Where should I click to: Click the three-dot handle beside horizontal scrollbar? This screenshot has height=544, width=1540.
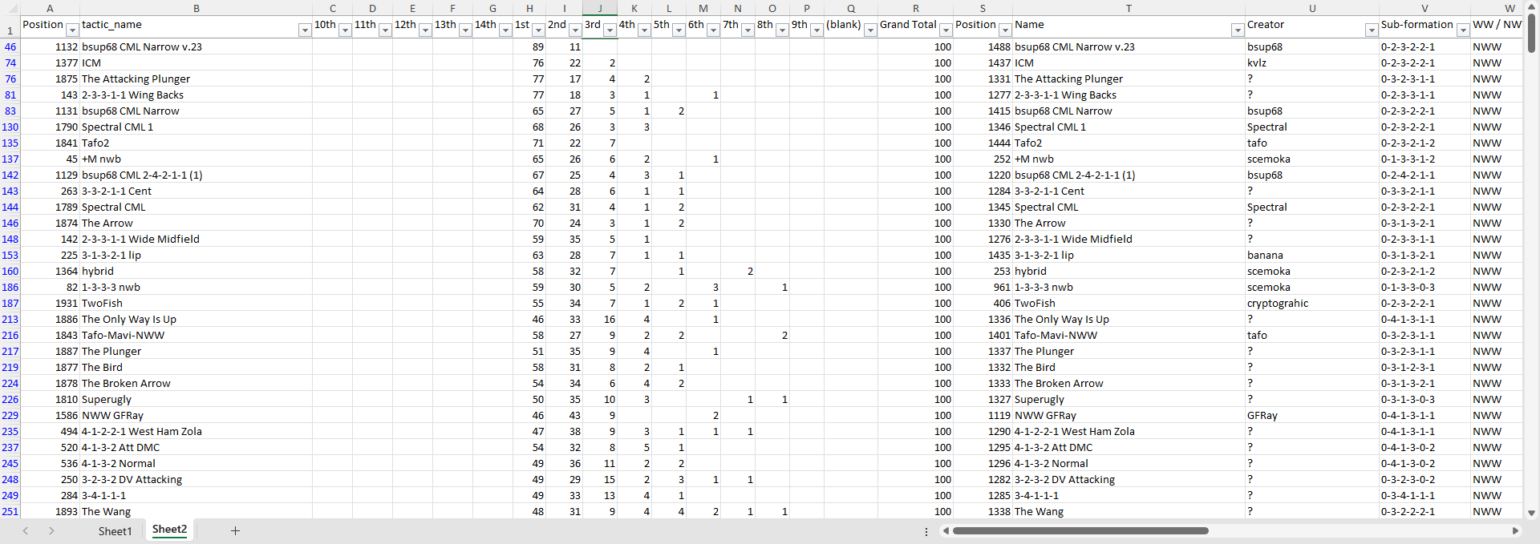coord(926,531)
